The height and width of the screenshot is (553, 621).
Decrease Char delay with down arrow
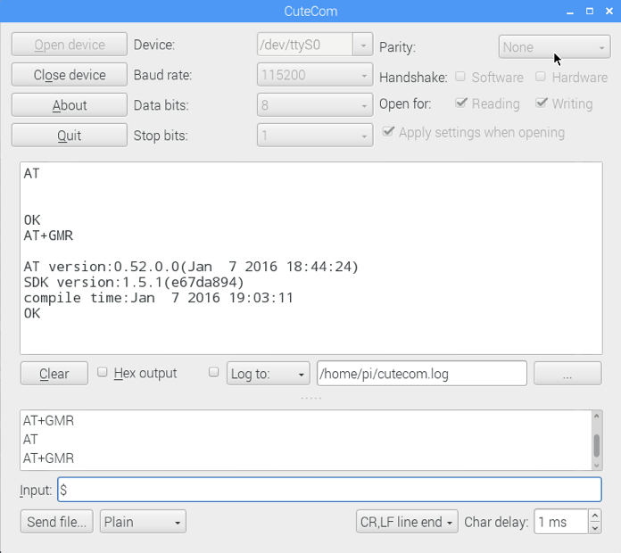tap(594, 528)
